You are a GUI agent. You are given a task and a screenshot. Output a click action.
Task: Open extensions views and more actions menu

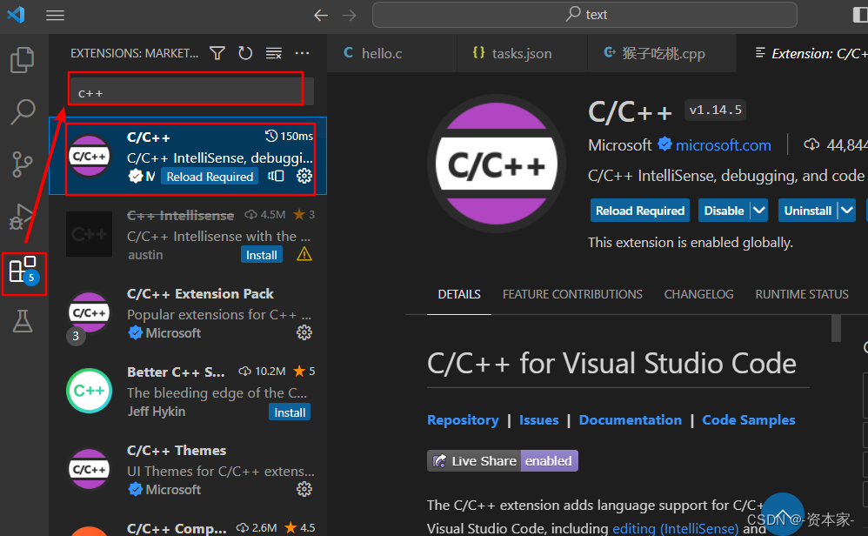(x=303, y=53)
